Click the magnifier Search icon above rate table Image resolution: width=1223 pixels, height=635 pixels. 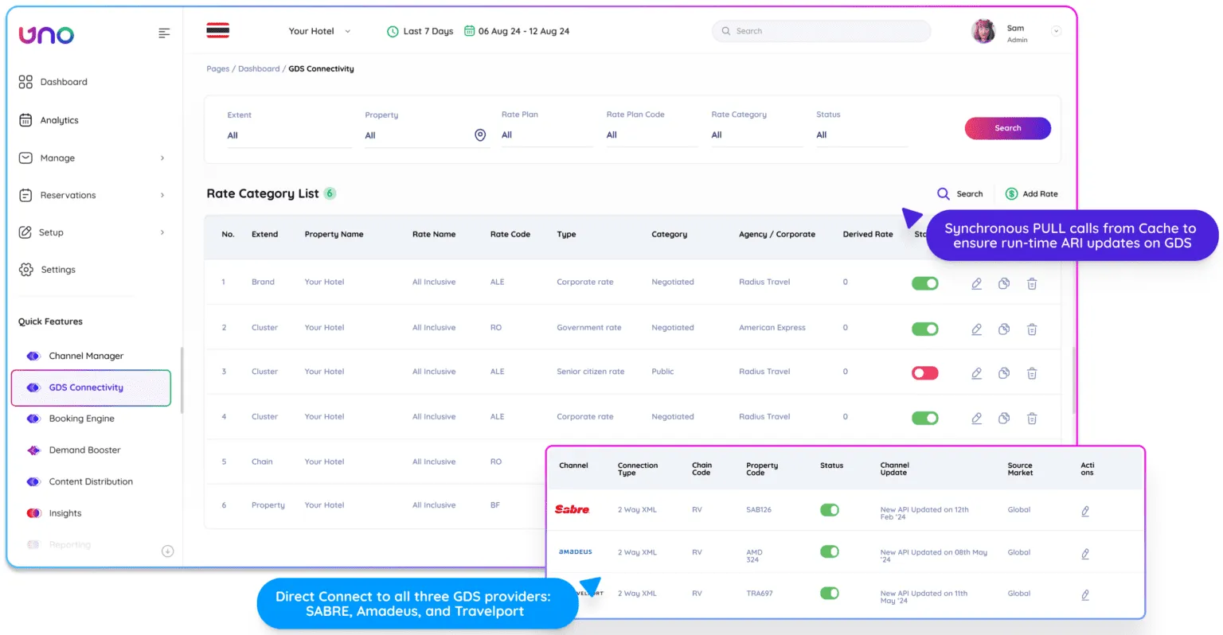coord(944,194)
